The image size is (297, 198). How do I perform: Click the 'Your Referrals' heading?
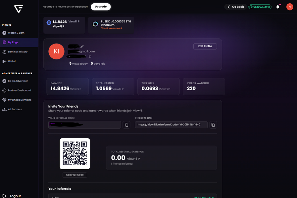click(x=60, y=189)
